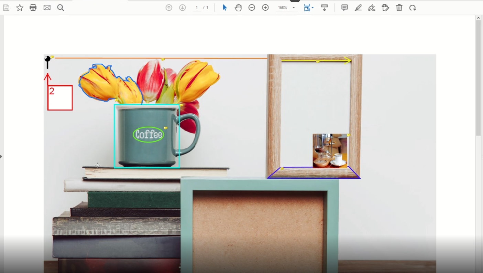483x273 pixels.
Task: Expand the left side panel arrow
Action: [1, 156]
